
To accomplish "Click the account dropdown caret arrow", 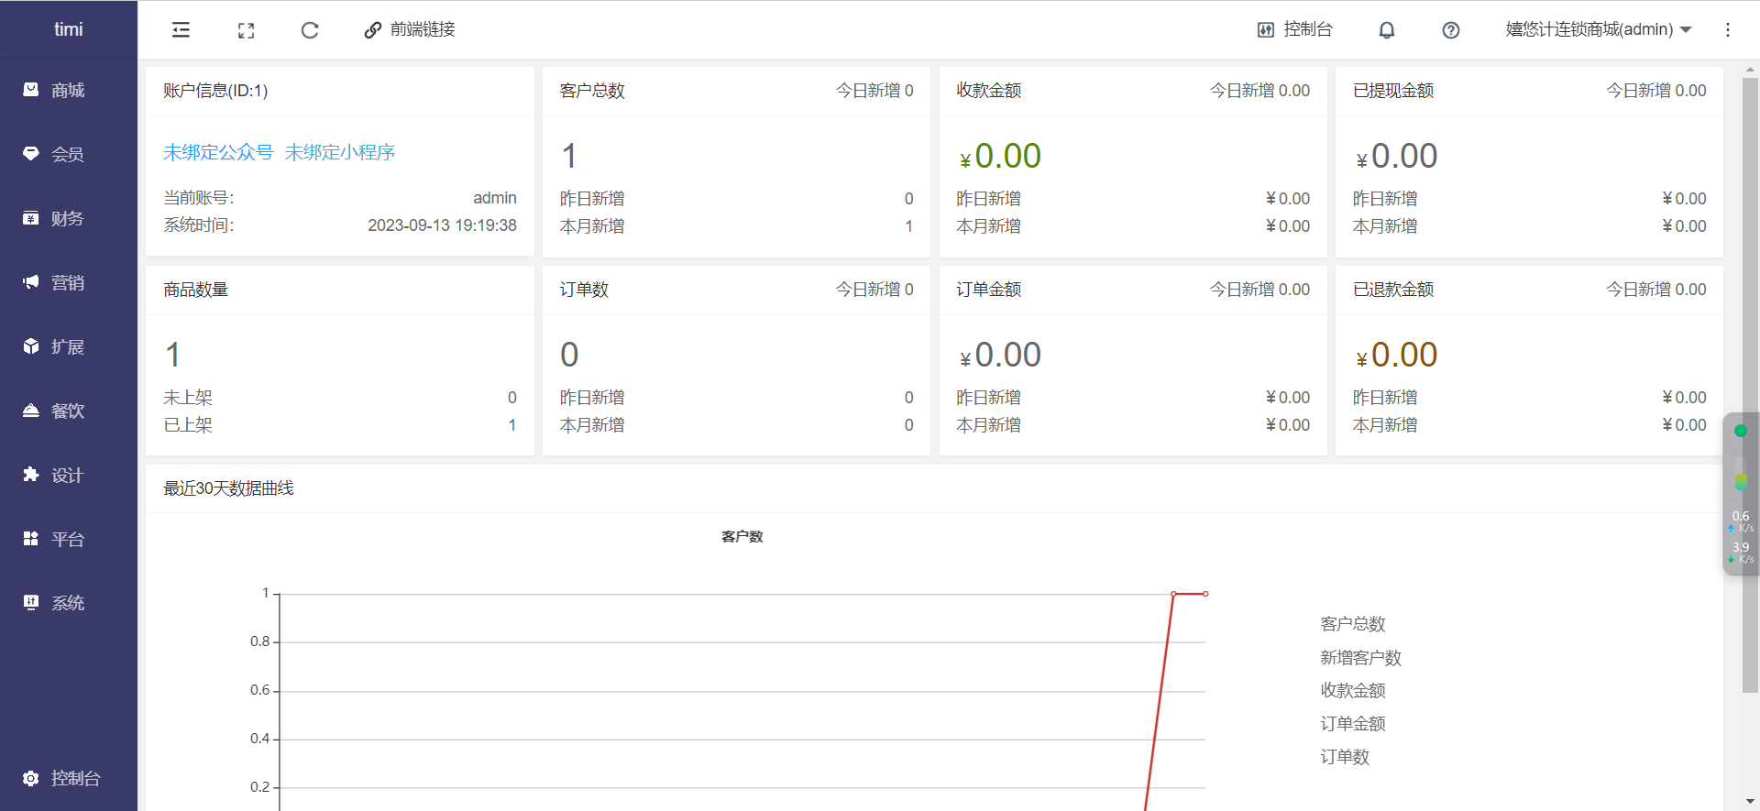I will coord(1686,30).
